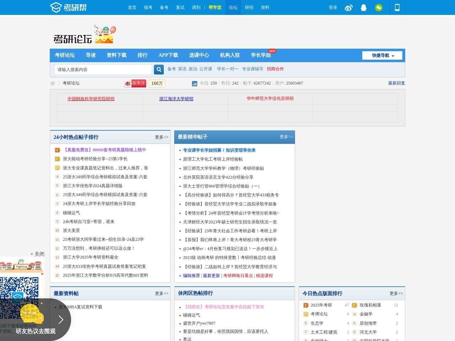Open 更多>> in 今日热点版面排行
This screenshot has height=341, width=455.
pos(396,293)
